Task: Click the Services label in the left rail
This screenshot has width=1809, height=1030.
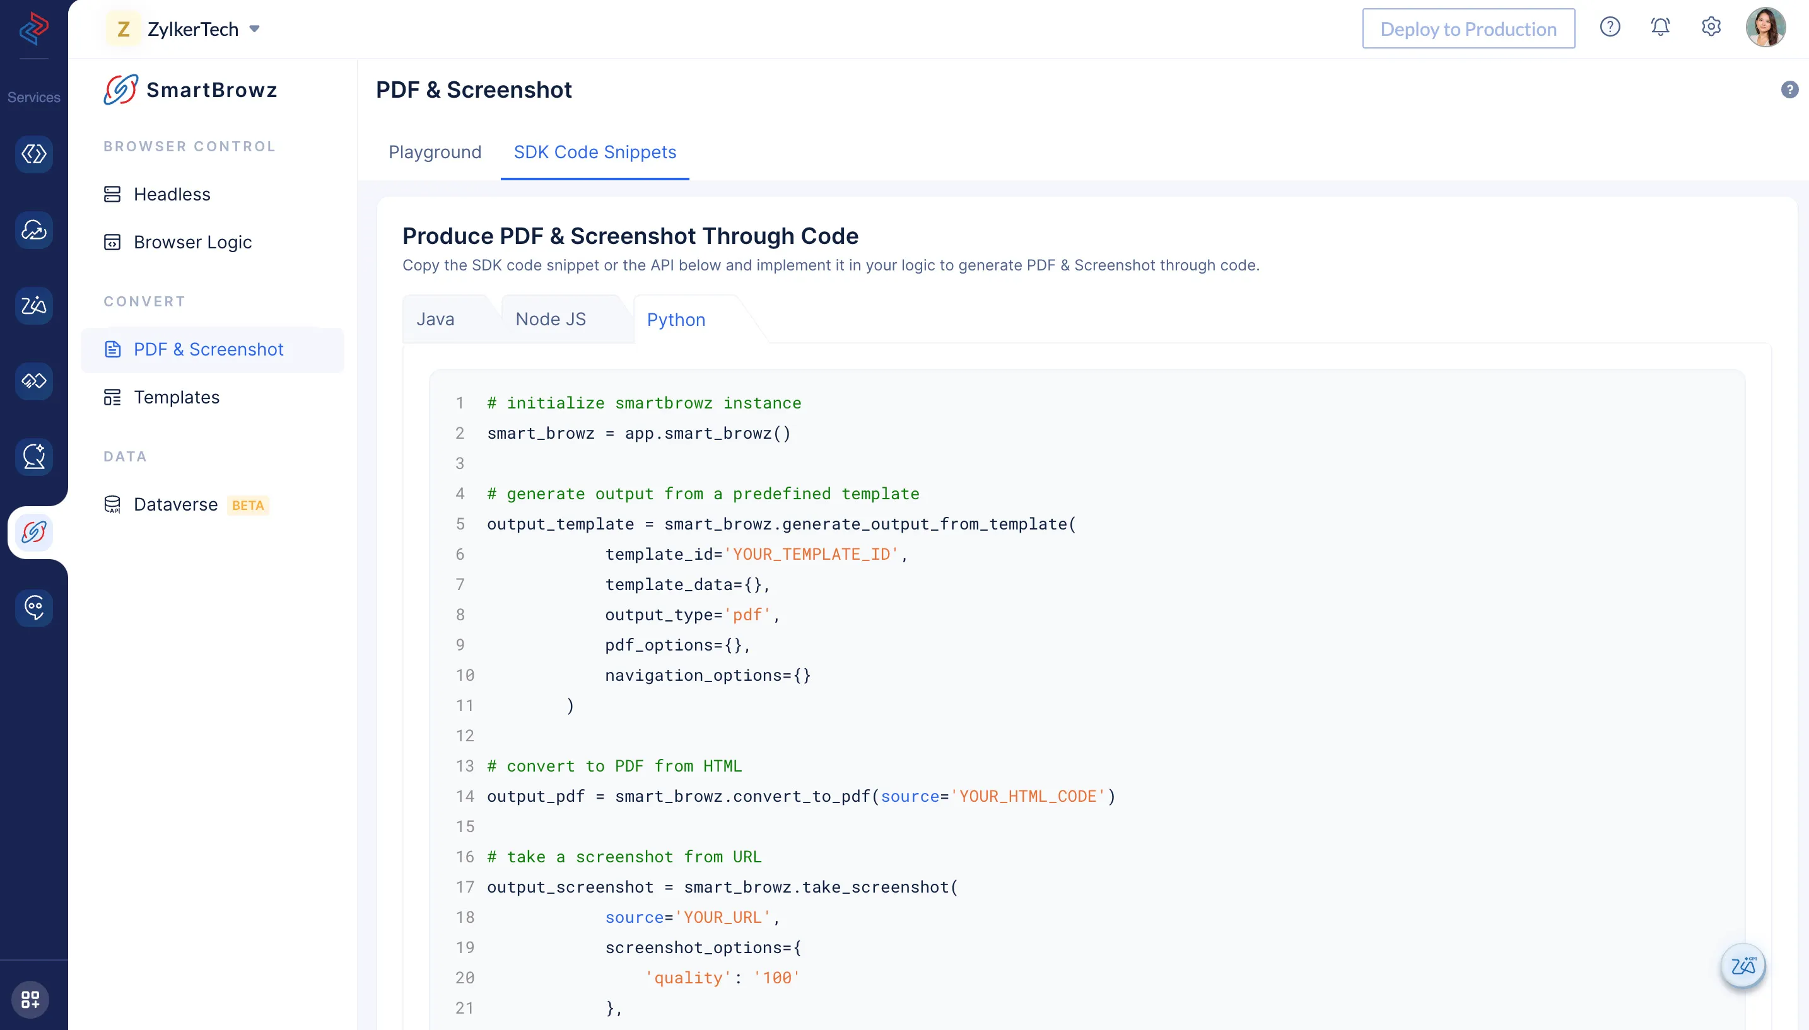Action: (33, 98)
